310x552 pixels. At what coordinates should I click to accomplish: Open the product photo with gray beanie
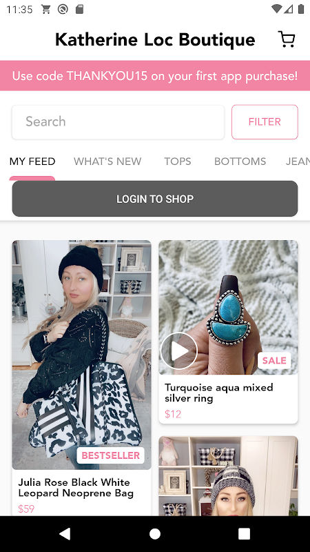tap(229, 476)
